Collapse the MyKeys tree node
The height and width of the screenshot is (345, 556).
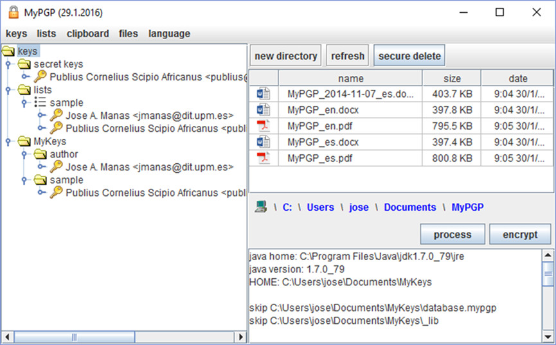[8, 141]
